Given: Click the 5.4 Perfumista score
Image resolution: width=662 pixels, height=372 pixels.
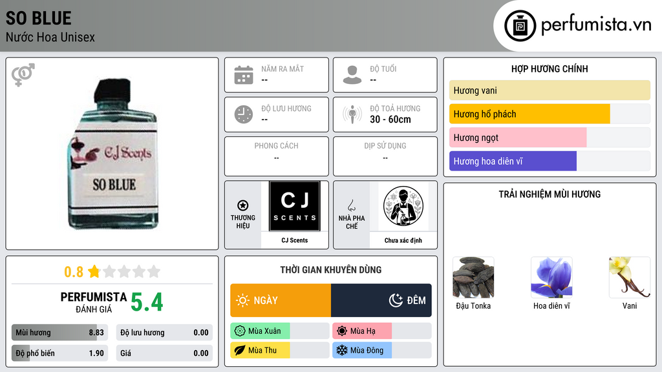Looking at the screenshot, I should (x=147, y=302).
